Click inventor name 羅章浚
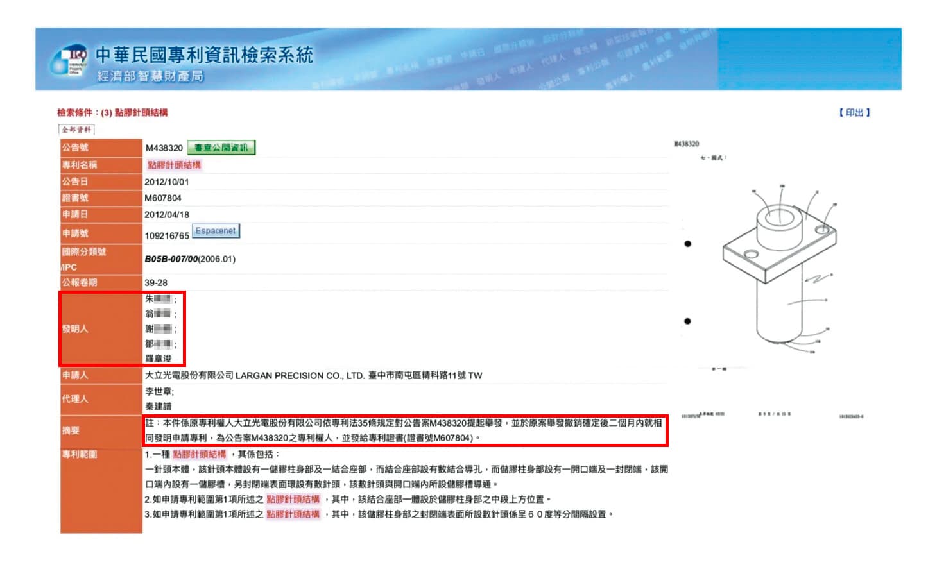The height and width of the screenshot is (567, 928). coord(159,359)
